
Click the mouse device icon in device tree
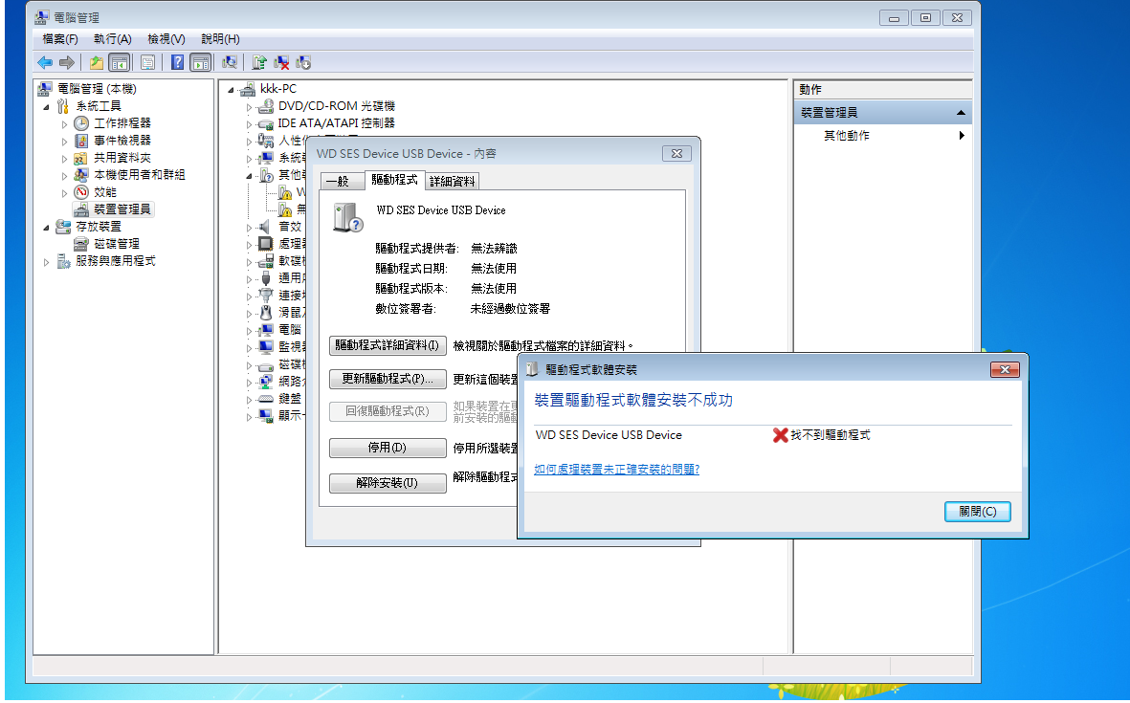(x=266, y=312)
